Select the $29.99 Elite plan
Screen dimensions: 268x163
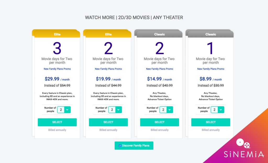pyautogui.click(x=57, y=122)
